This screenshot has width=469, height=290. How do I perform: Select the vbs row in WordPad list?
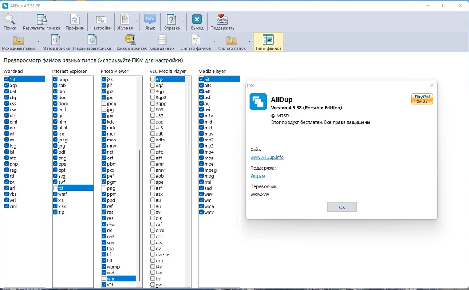point(25,194)
